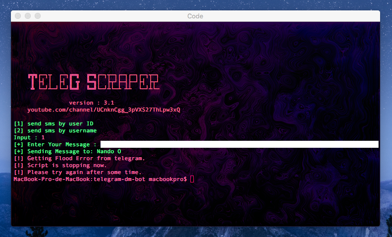Click the Script is stopping now line

[x=60, y=165]
